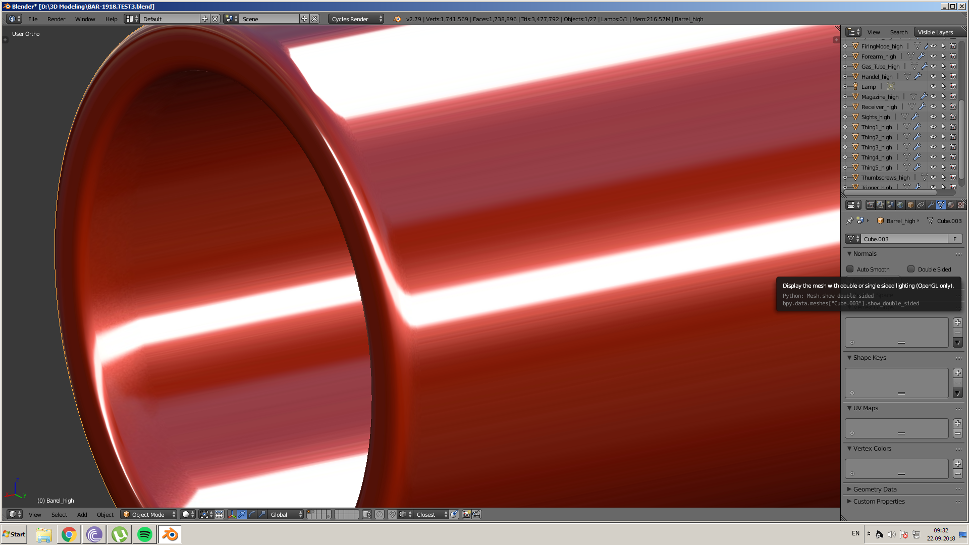This screenshot has height=545, width=969.
Task: Hide Magazine_high using its eye icon
Action: pos(933,97)
